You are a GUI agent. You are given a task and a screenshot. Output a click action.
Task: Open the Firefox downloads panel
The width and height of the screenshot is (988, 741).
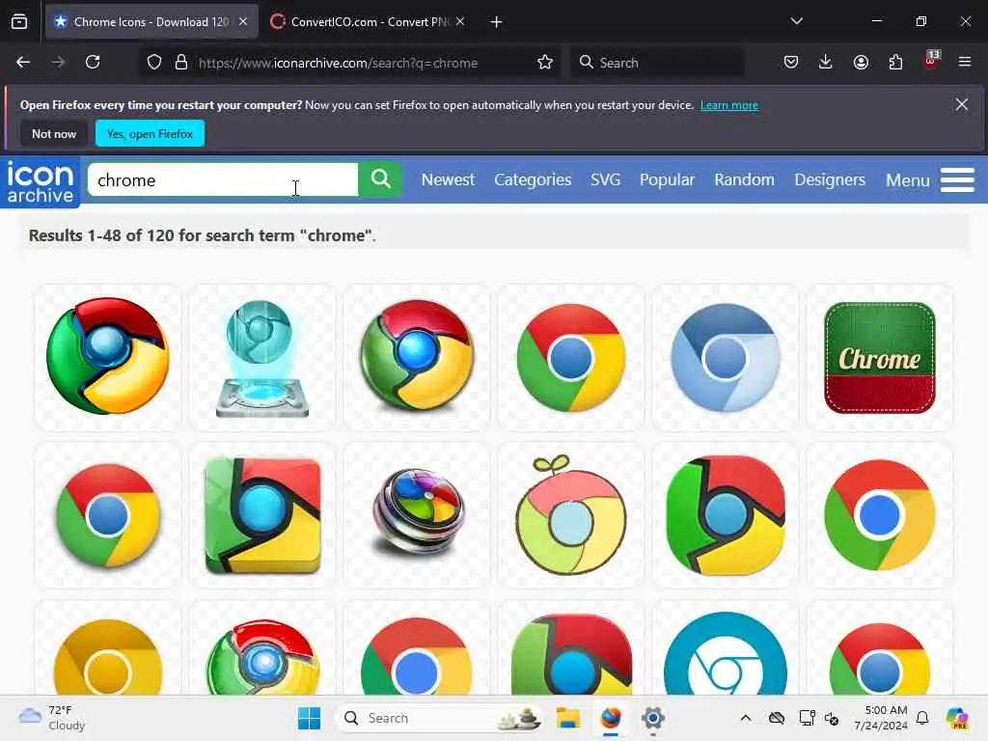point(826,62)
